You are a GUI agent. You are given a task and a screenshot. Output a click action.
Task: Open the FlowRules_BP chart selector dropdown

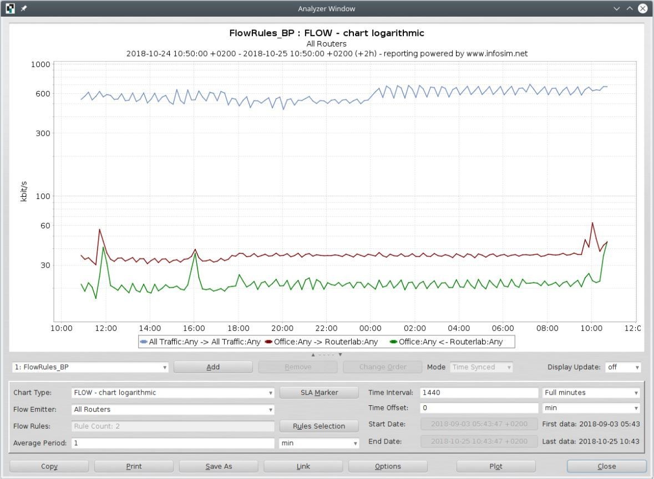90,367
